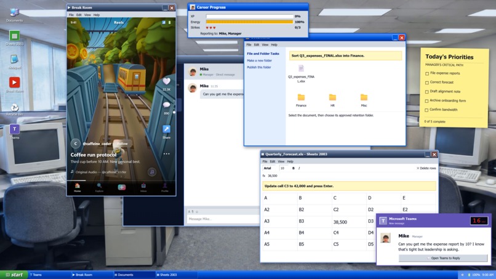Tap the round audio track disc icon
The image size is (496, 279).
(x=152, y=172)
